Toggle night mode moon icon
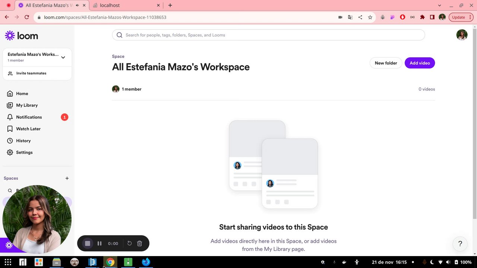The width and height of the screenshot is (477, 268). 432,262
